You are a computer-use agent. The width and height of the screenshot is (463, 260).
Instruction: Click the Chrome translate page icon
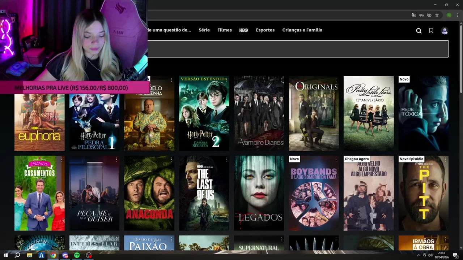tap(414, 15)
